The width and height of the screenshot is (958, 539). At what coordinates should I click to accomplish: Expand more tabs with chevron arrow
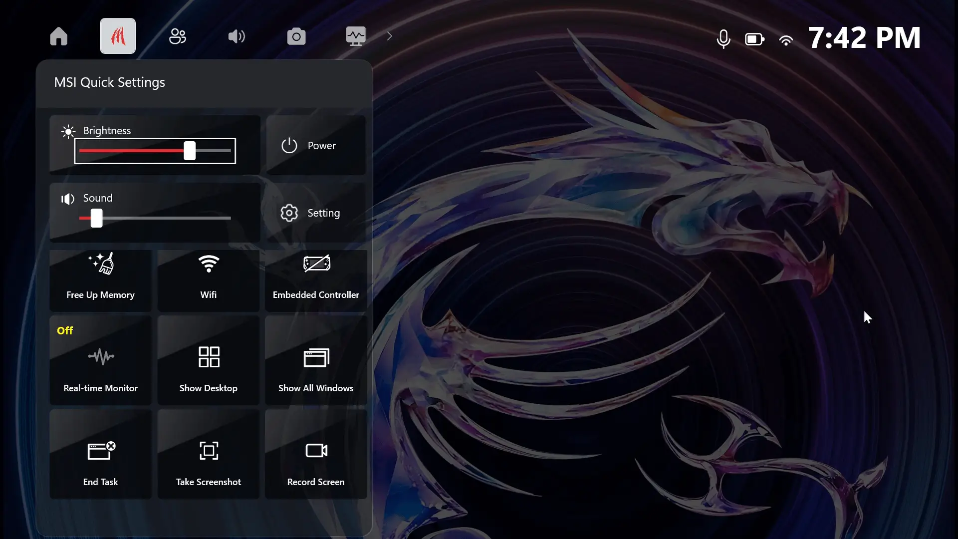coord(390,36)
